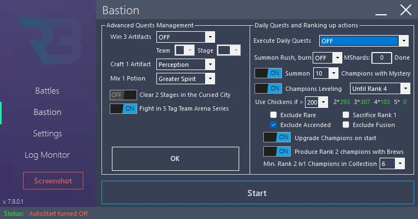Image resolution: width=418 pixels, height=219 pixels.
Task: Click the OK button
Action: click(x=176, y=159)
